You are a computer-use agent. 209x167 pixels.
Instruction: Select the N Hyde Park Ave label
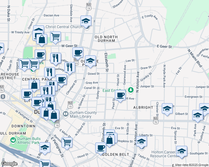164,76
